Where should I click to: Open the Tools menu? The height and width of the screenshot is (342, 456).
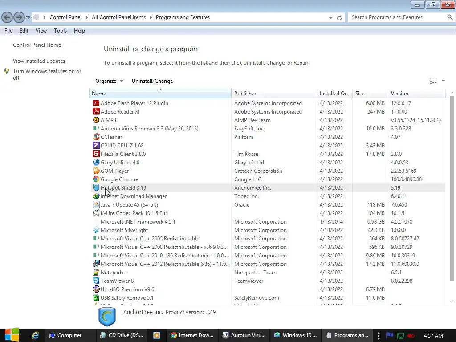60,31
